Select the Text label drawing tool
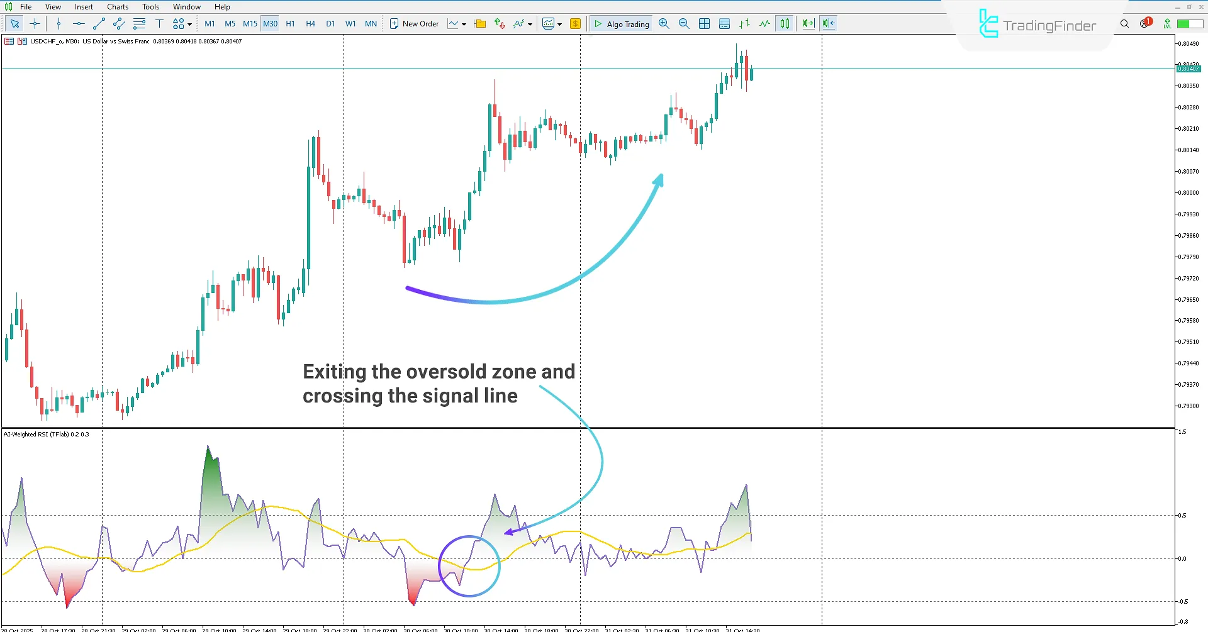1208x632 pixels. coord(159,23)
